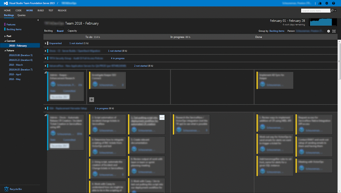Collapse the Future iterations node

(5, 51)
